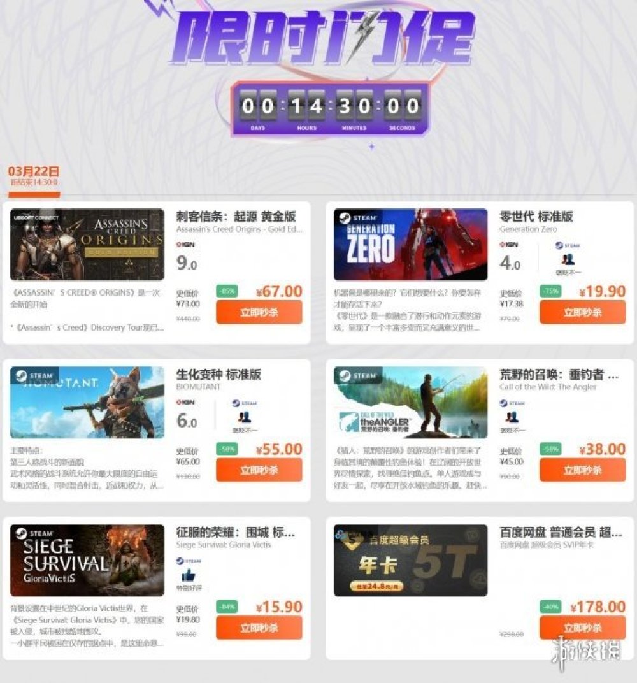
Task: Open the Generation Zero cover thumbnail
Action: coord(411,245)
